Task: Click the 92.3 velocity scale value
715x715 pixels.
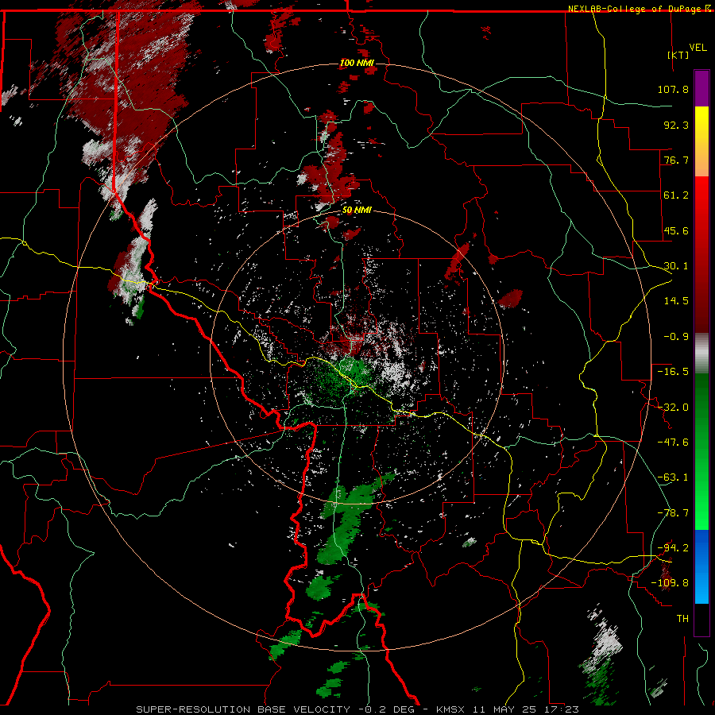Action: click(x=676, y=125)
